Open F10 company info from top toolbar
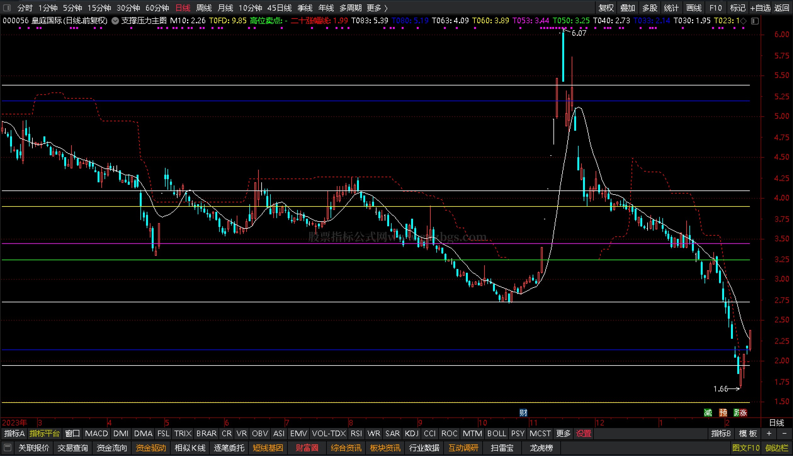Screen dimensions: 793x456 tap(716, 8)
